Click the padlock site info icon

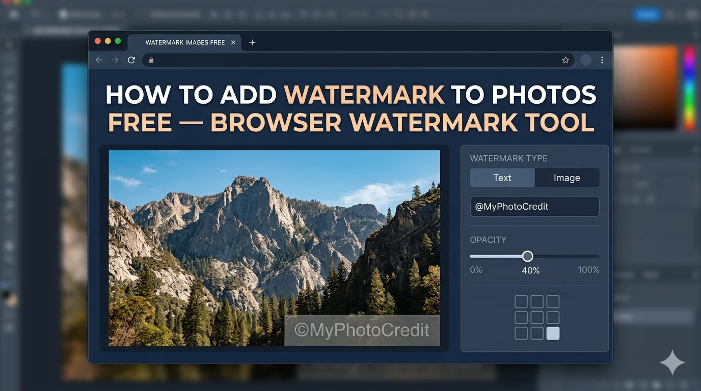pos(151,60)
